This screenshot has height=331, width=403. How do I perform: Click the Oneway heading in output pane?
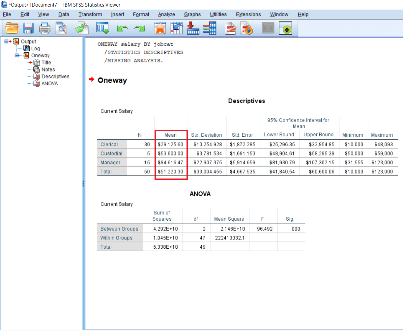point(112,80)
